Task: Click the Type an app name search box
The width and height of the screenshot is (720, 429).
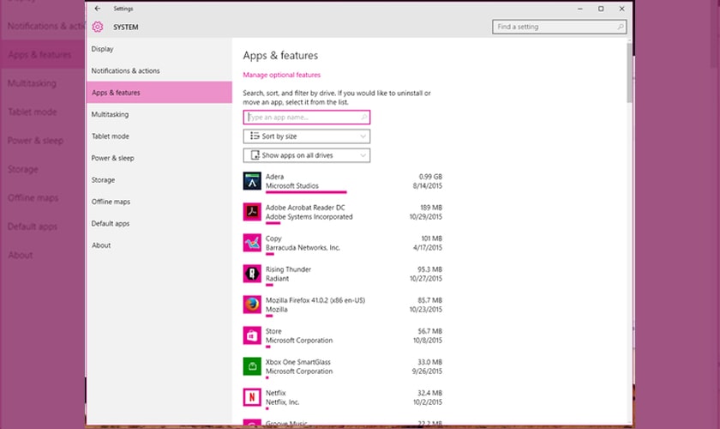Action: 304,118
